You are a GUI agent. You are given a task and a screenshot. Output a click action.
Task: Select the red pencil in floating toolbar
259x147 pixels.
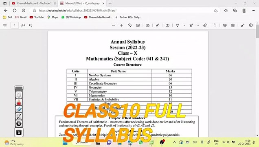coord(19,102)
